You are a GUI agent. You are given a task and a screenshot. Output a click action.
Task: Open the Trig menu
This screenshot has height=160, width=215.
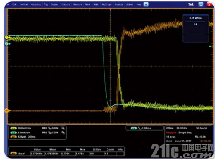[x=46, y=5]
